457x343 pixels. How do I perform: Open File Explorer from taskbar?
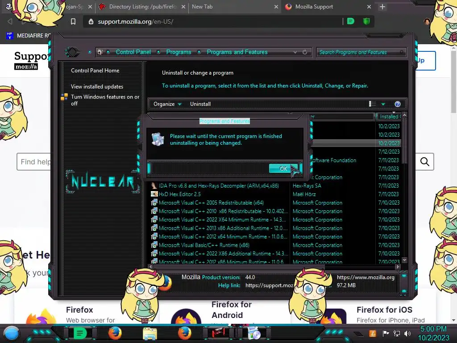click(150, 334)
